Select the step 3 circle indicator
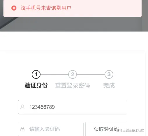The image size is (148, 136). pyautogui.click(x=109, y=74)
